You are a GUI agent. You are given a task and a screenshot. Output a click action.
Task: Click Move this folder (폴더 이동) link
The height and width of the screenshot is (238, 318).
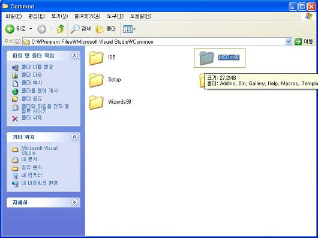[32, 75]
